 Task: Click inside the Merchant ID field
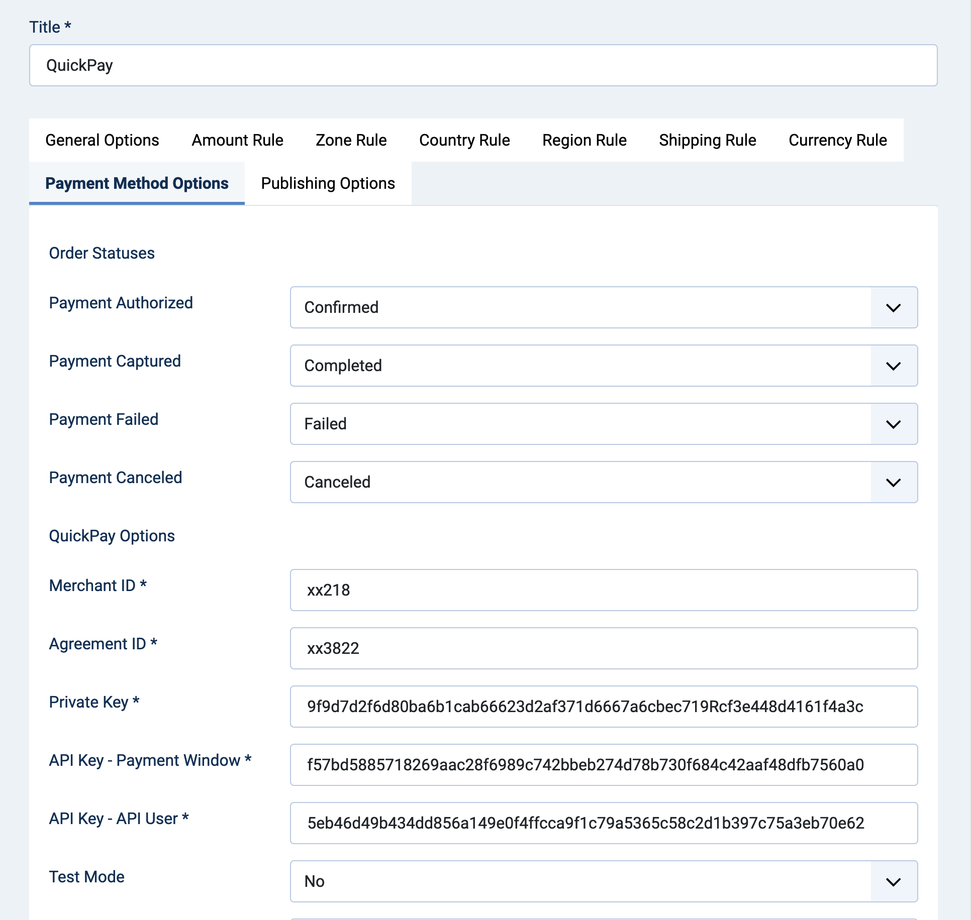(x=603, y=590)
